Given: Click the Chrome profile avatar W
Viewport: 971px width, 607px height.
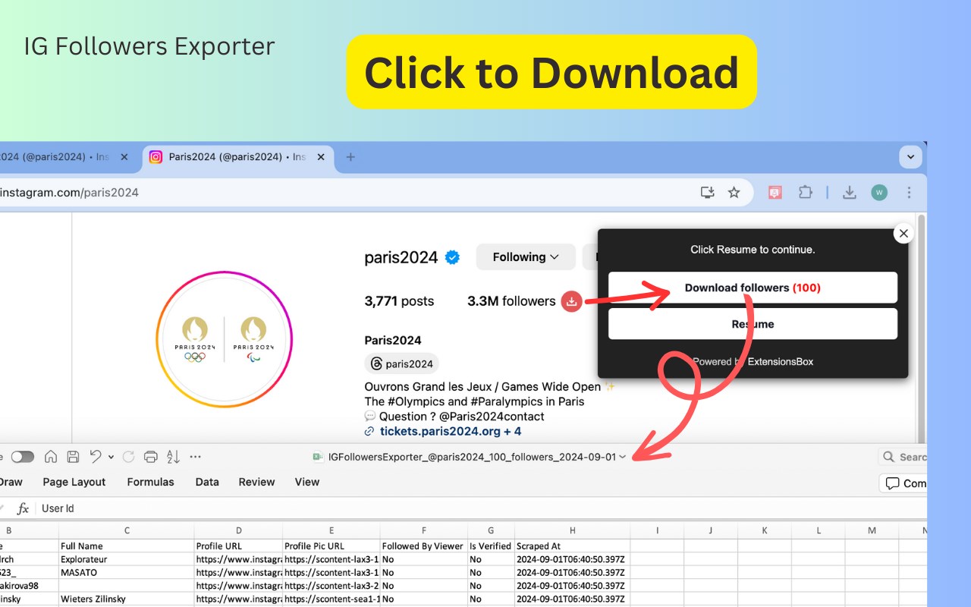Looking at the screenshot, I should pyautogui.click(x=879, y=193).
